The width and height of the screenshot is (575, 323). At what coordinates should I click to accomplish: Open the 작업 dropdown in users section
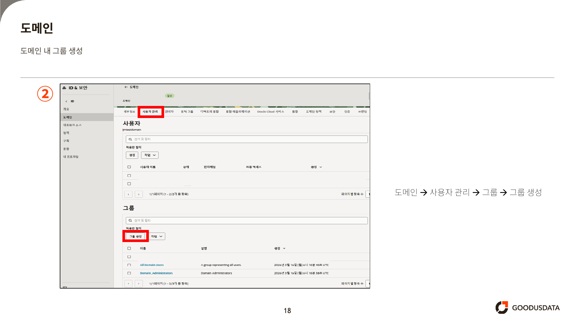coord(150,155)
